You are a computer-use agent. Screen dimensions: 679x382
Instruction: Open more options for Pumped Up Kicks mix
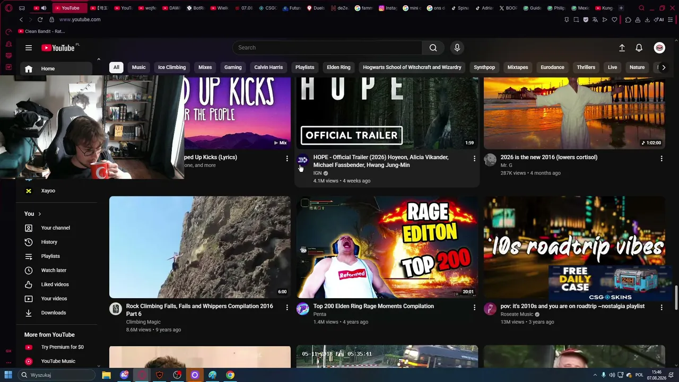(x=287, y=159)
